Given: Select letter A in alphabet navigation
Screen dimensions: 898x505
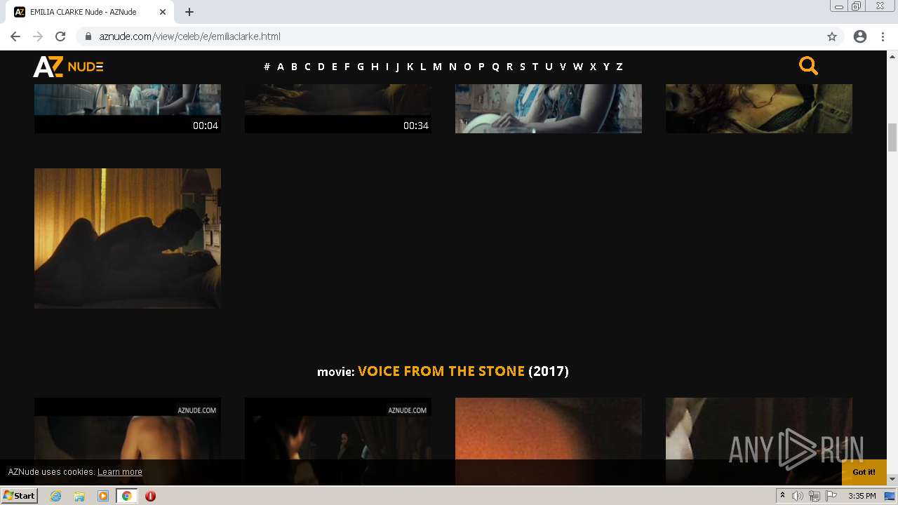Looking at the screenshot, I should click(281, 67).
